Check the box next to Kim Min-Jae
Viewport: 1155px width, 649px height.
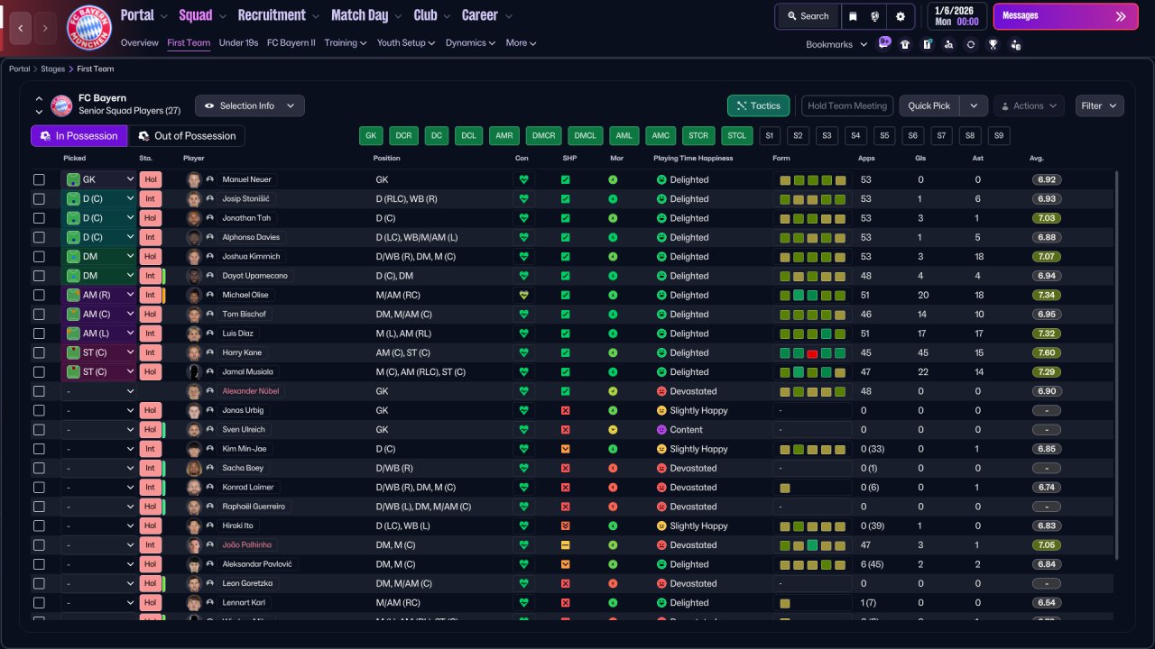pyautogui.click(x=39, y=449)
